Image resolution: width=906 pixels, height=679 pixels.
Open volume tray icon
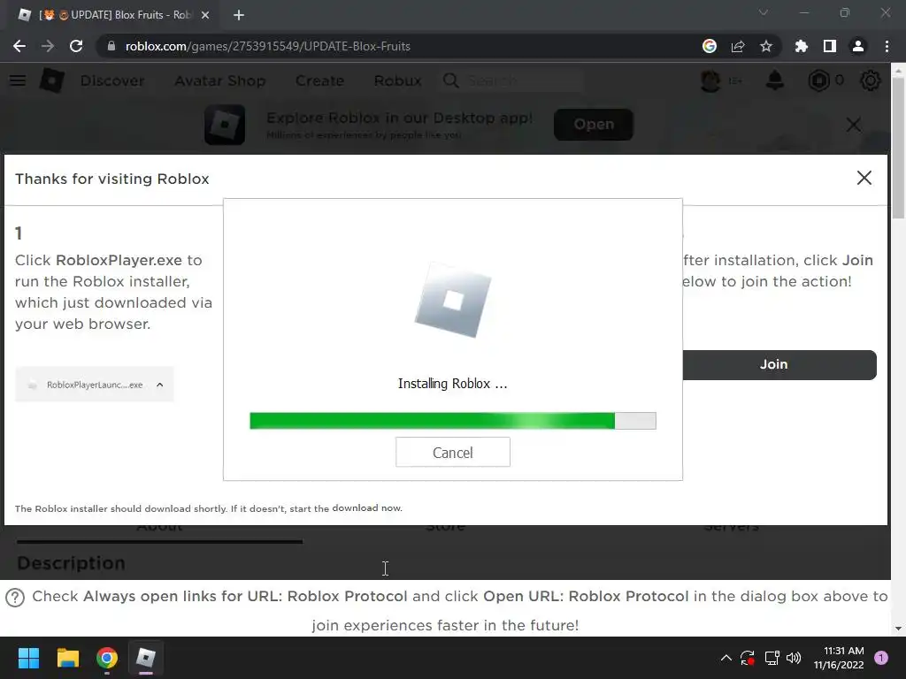pos(794,658)
